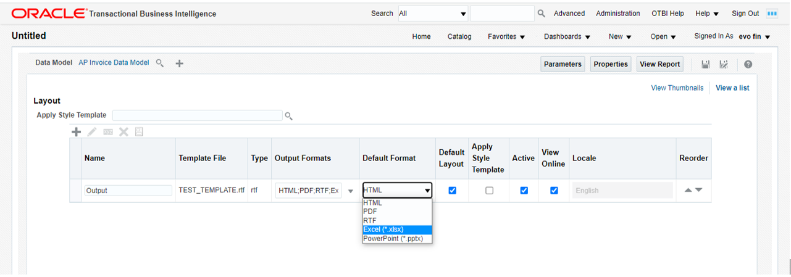Click the Default Format combo box showing HTML

[x=397, y=190]
